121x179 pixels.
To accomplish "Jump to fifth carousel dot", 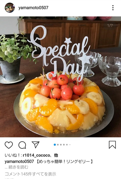I will [x=67, y=145].
